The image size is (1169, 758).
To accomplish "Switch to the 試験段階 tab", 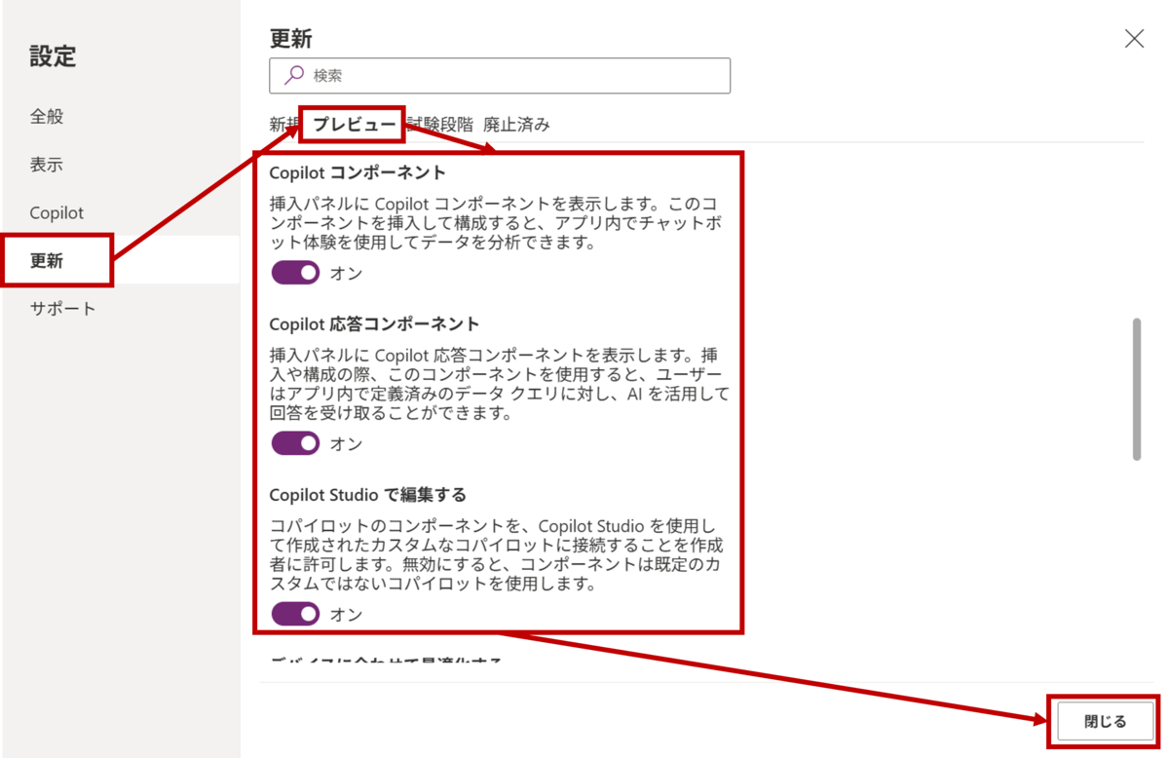I will pyautogui.click(x=439, y=125).
